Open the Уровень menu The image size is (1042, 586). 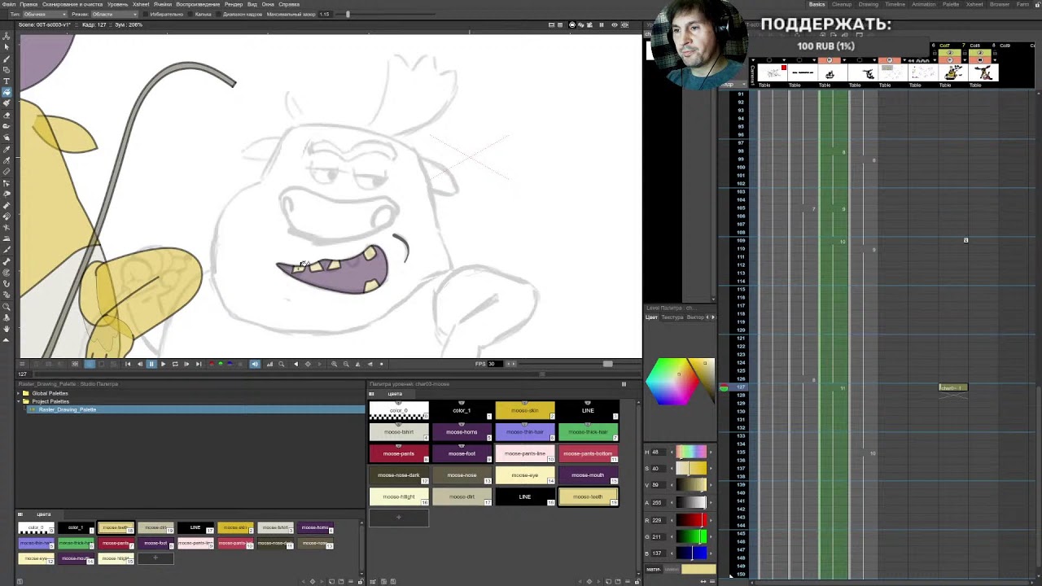(117, 4)
